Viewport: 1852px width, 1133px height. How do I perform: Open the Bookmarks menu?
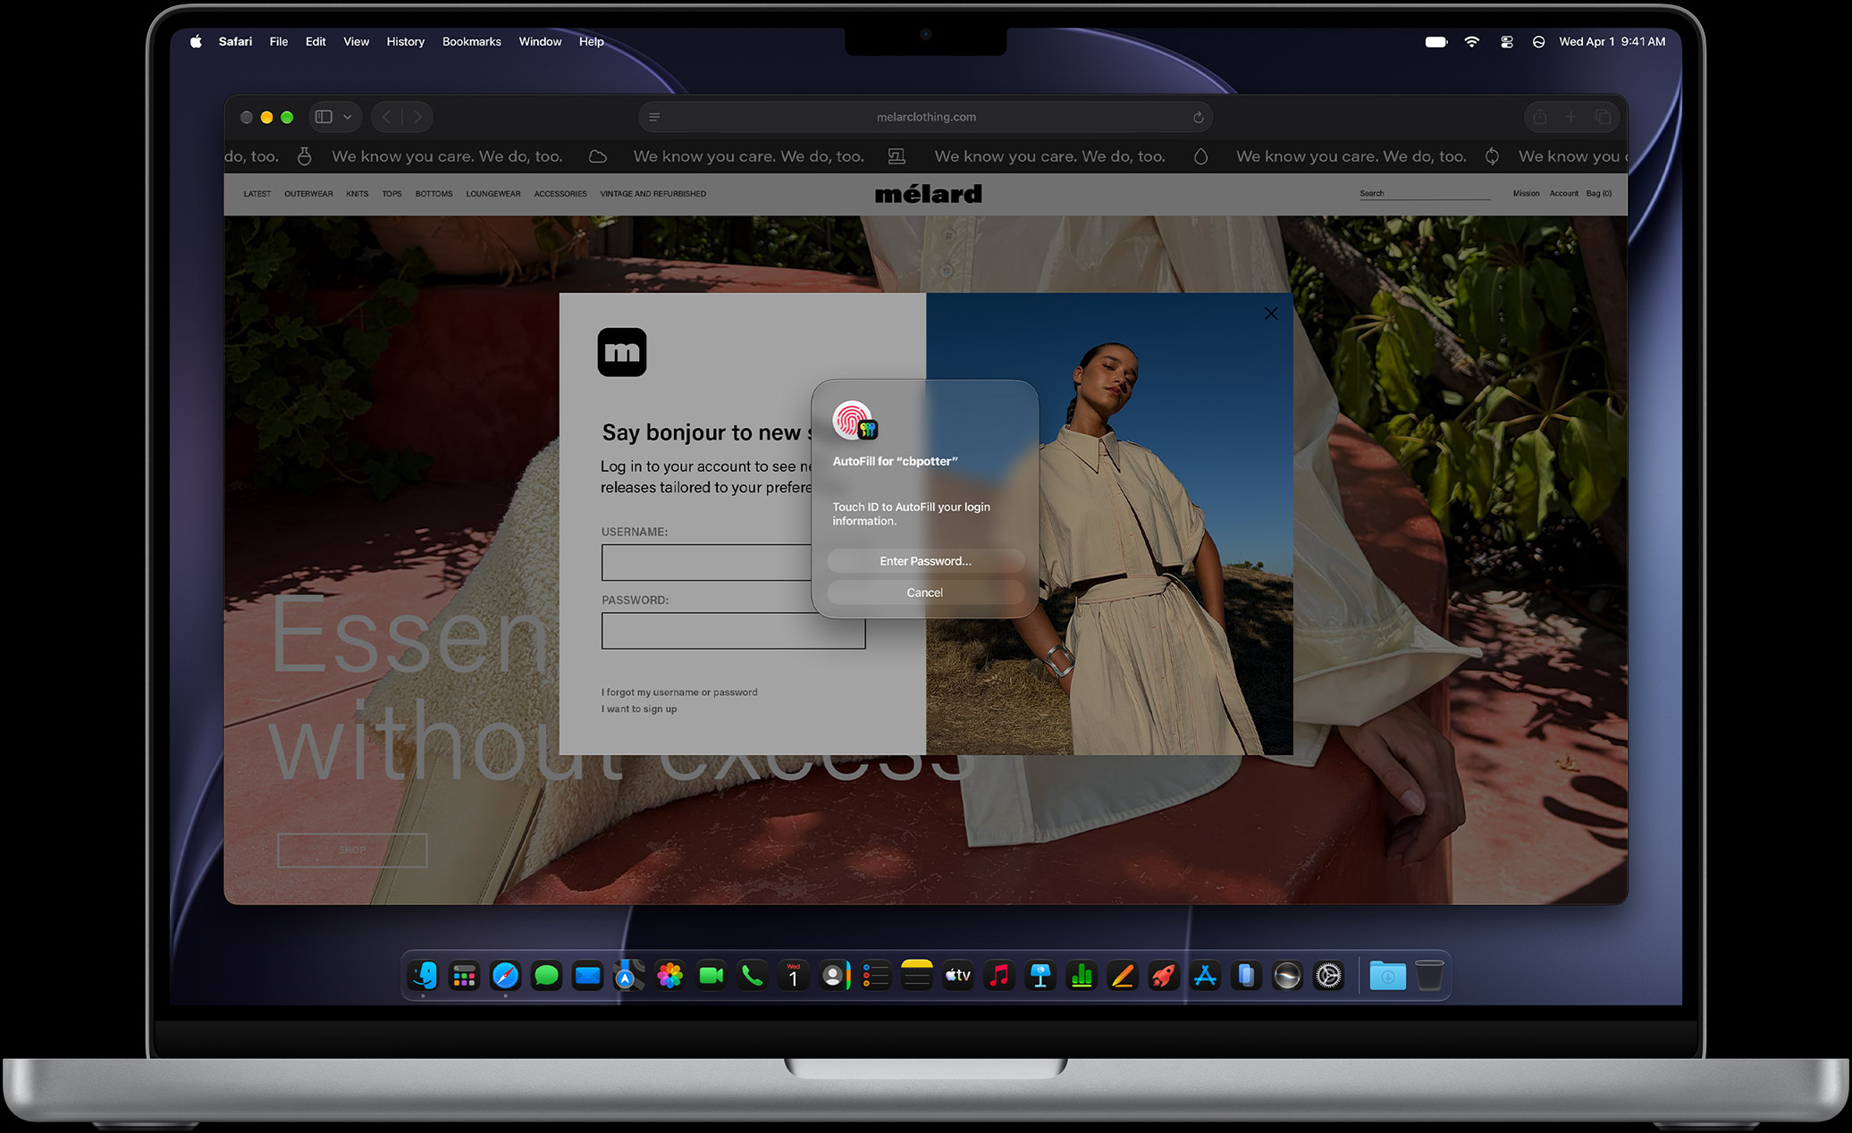(471, 41)
